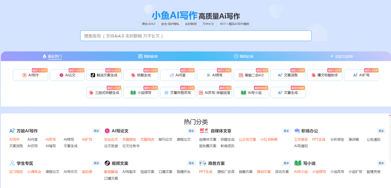Screen dimensions: 391x188
Task: Expand 更多 for the 写小说 category
Action: (381, 163)
